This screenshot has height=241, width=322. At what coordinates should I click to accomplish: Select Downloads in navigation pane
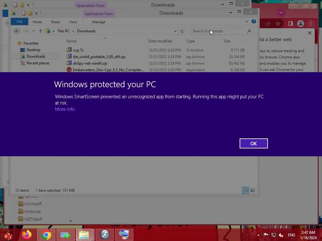click(36, 56)
